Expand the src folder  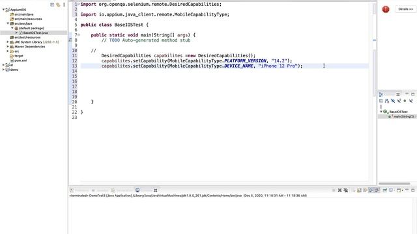pos(8,51)
